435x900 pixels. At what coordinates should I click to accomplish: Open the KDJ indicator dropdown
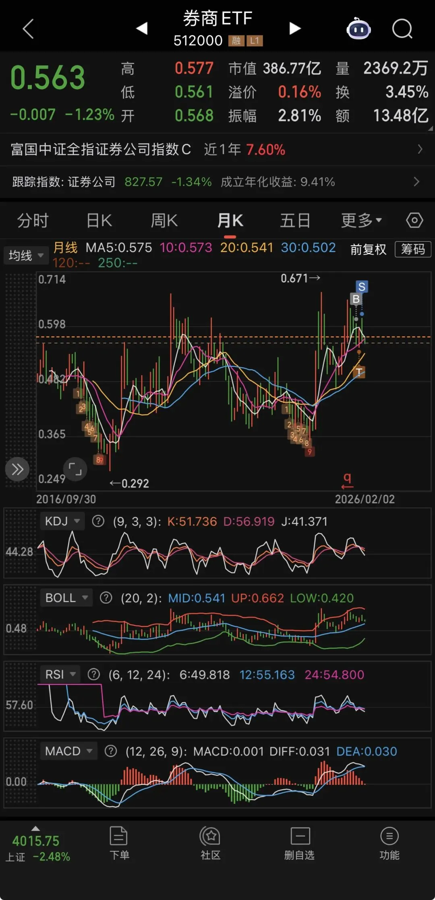point(62,521)
